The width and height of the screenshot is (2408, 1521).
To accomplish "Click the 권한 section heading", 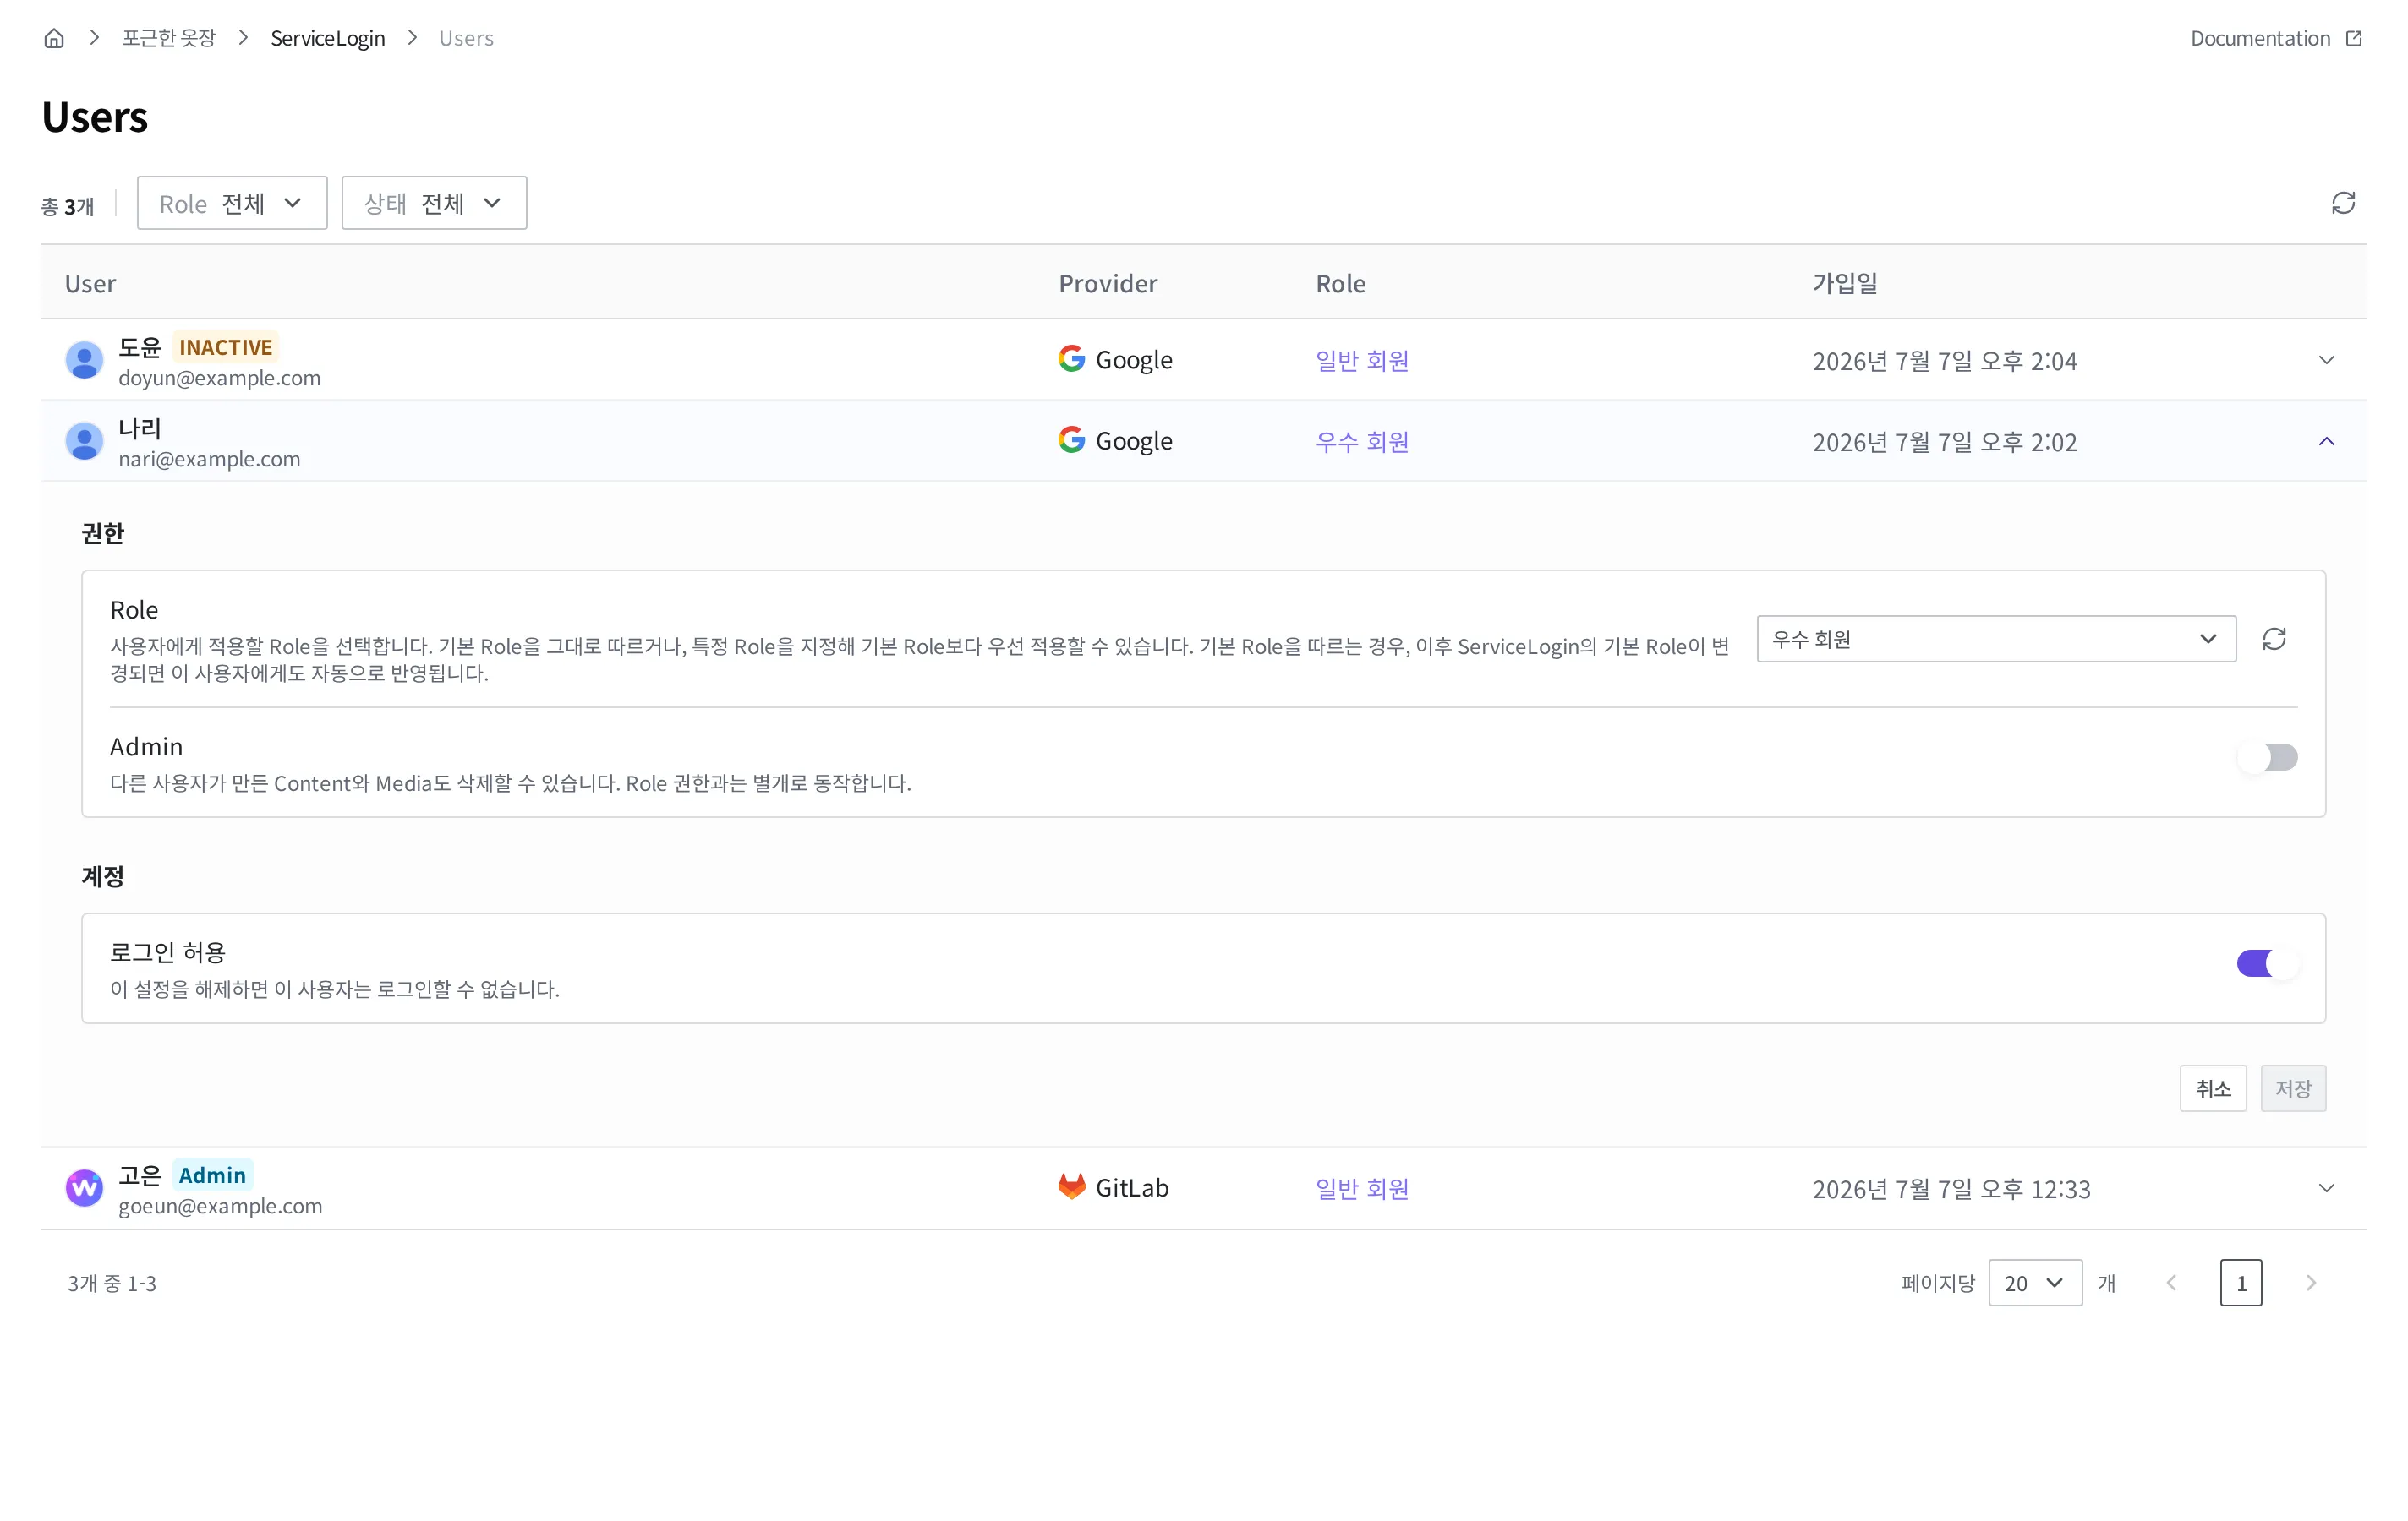I will pyautogui.click(x=103, y=532).
